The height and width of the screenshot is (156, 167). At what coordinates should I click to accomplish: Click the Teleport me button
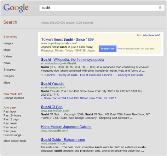click(108, 49)
